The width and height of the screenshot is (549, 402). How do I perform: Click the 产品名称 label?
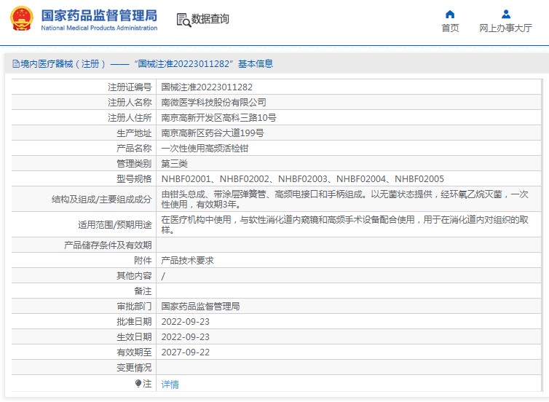[x=134, y=149]
